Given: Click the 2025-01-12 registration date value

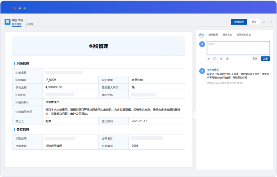Looking at the screenshot, I should click(x=139, y=121).
